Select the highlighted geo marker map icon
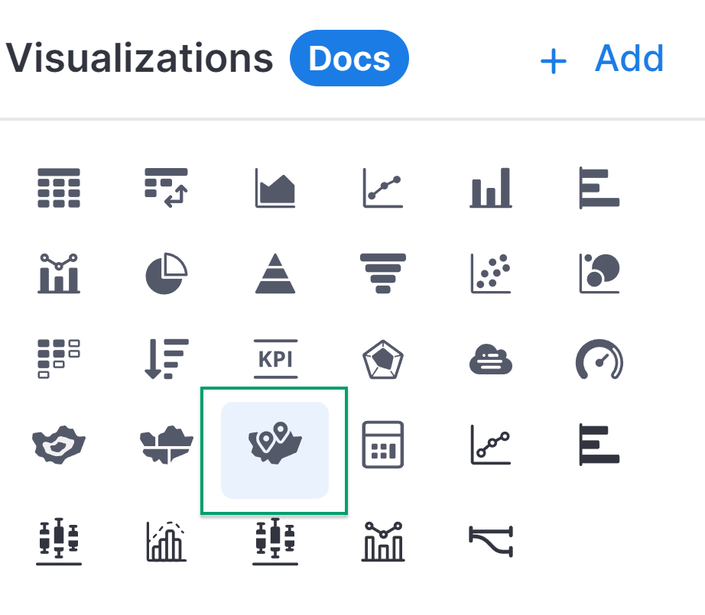 point(275,450)
